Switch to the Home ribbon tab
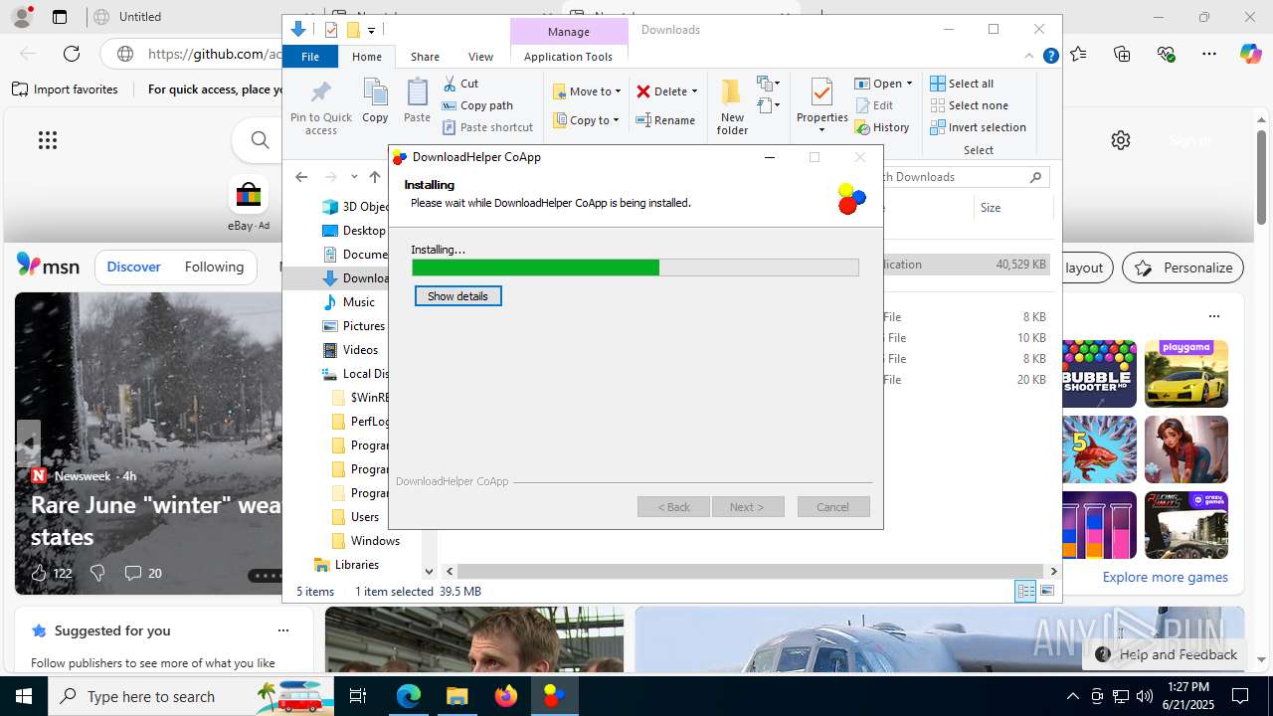Screen dimensions: 1273x716 [367, 57]
